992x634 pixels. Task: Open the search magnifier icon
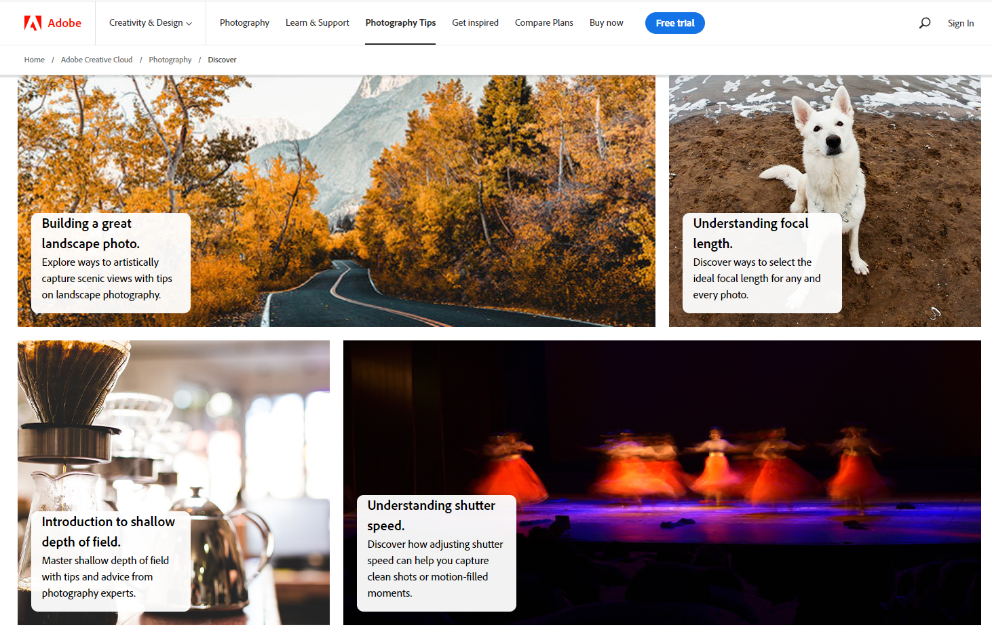point(924,22)
